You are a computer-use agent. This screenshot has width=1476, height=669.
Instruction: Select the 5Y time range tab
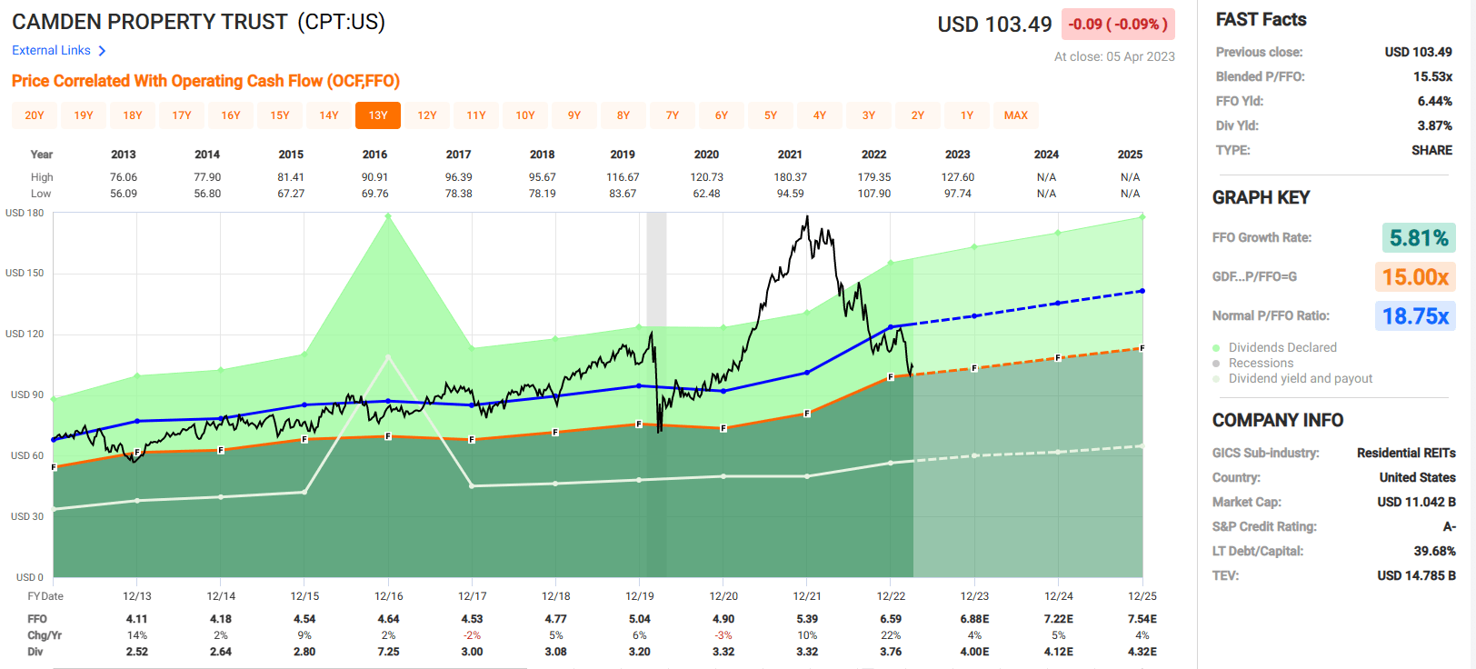point(771,115)
